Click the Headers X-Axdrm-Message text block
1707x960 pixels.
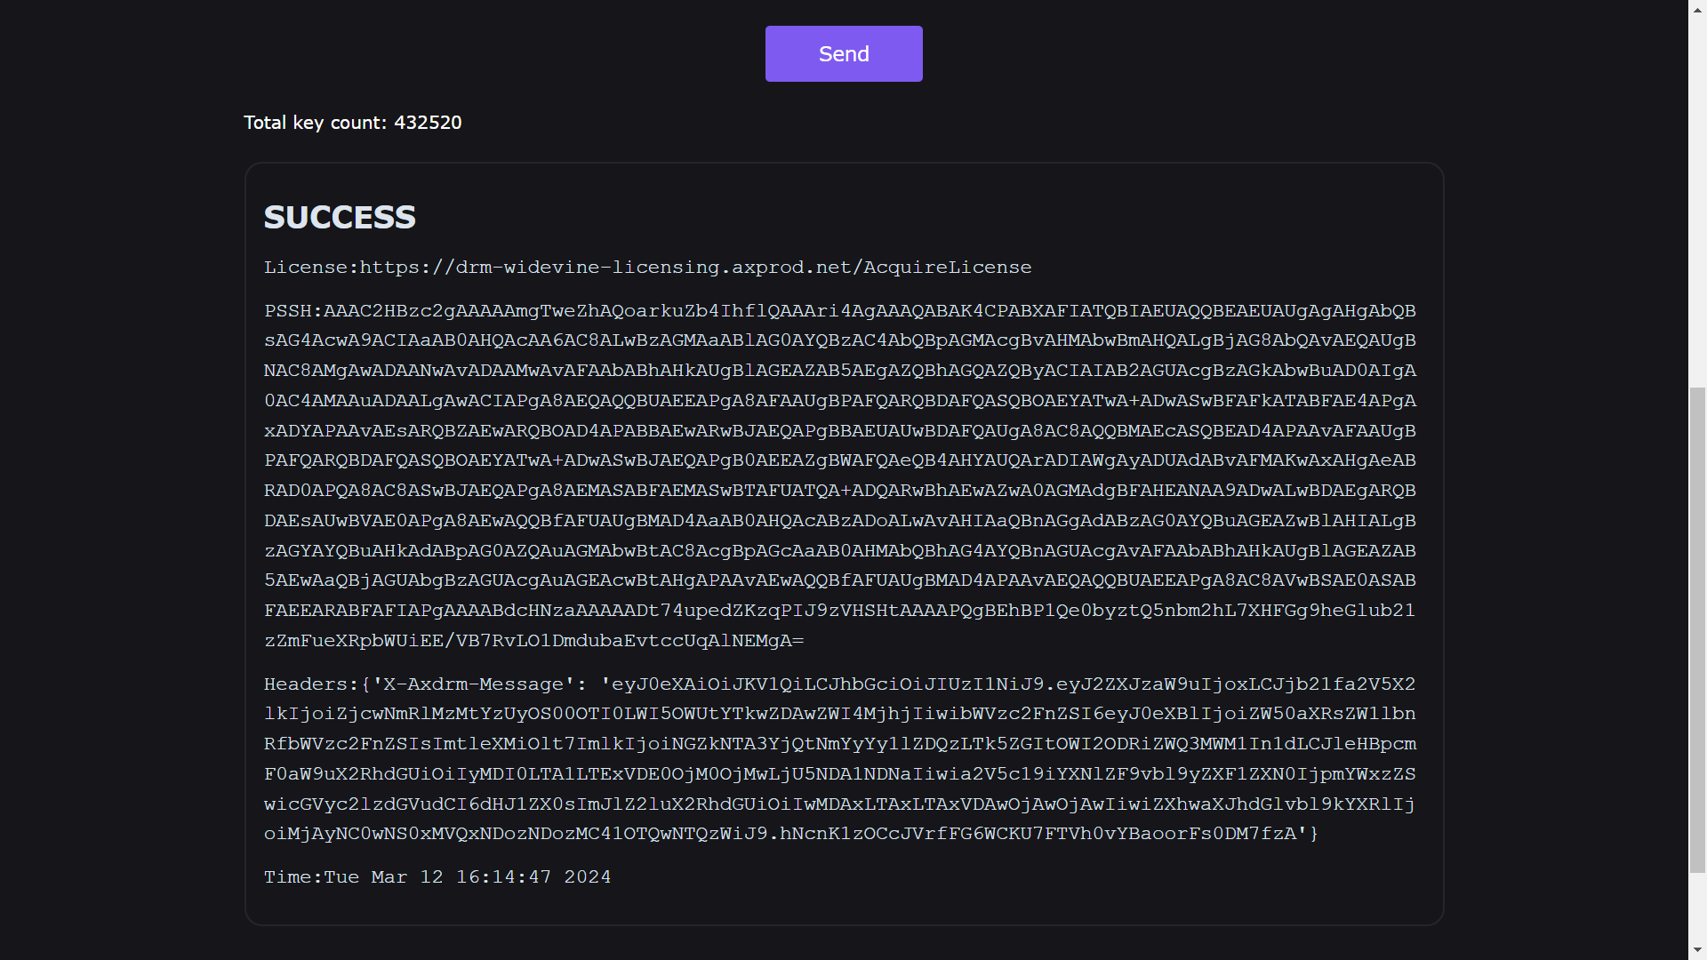pyautogui.click(x=840, y=759)
